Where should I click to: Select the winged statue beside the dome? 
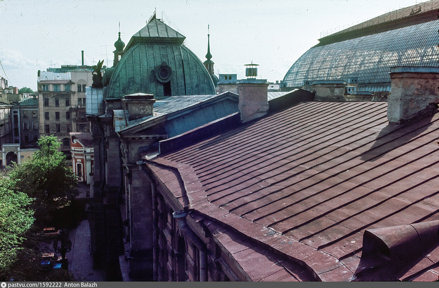tap(98, 74)
